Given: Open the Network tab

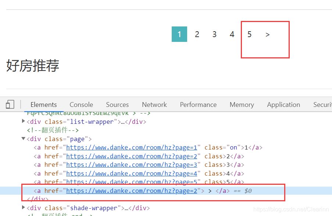Looking at the screenshot, I should pyautogui.click(x=154, y=105).
